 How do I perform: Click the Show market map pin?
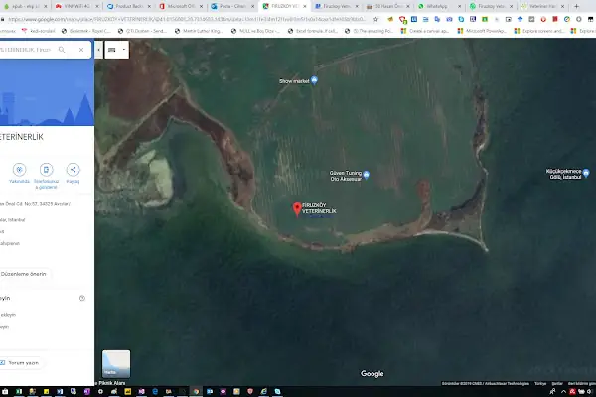314,80
